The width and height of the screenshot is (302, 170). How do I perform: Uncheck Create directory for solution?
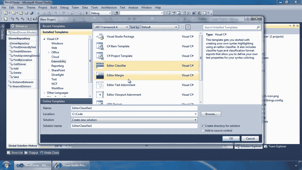click(x=203, y=126)
